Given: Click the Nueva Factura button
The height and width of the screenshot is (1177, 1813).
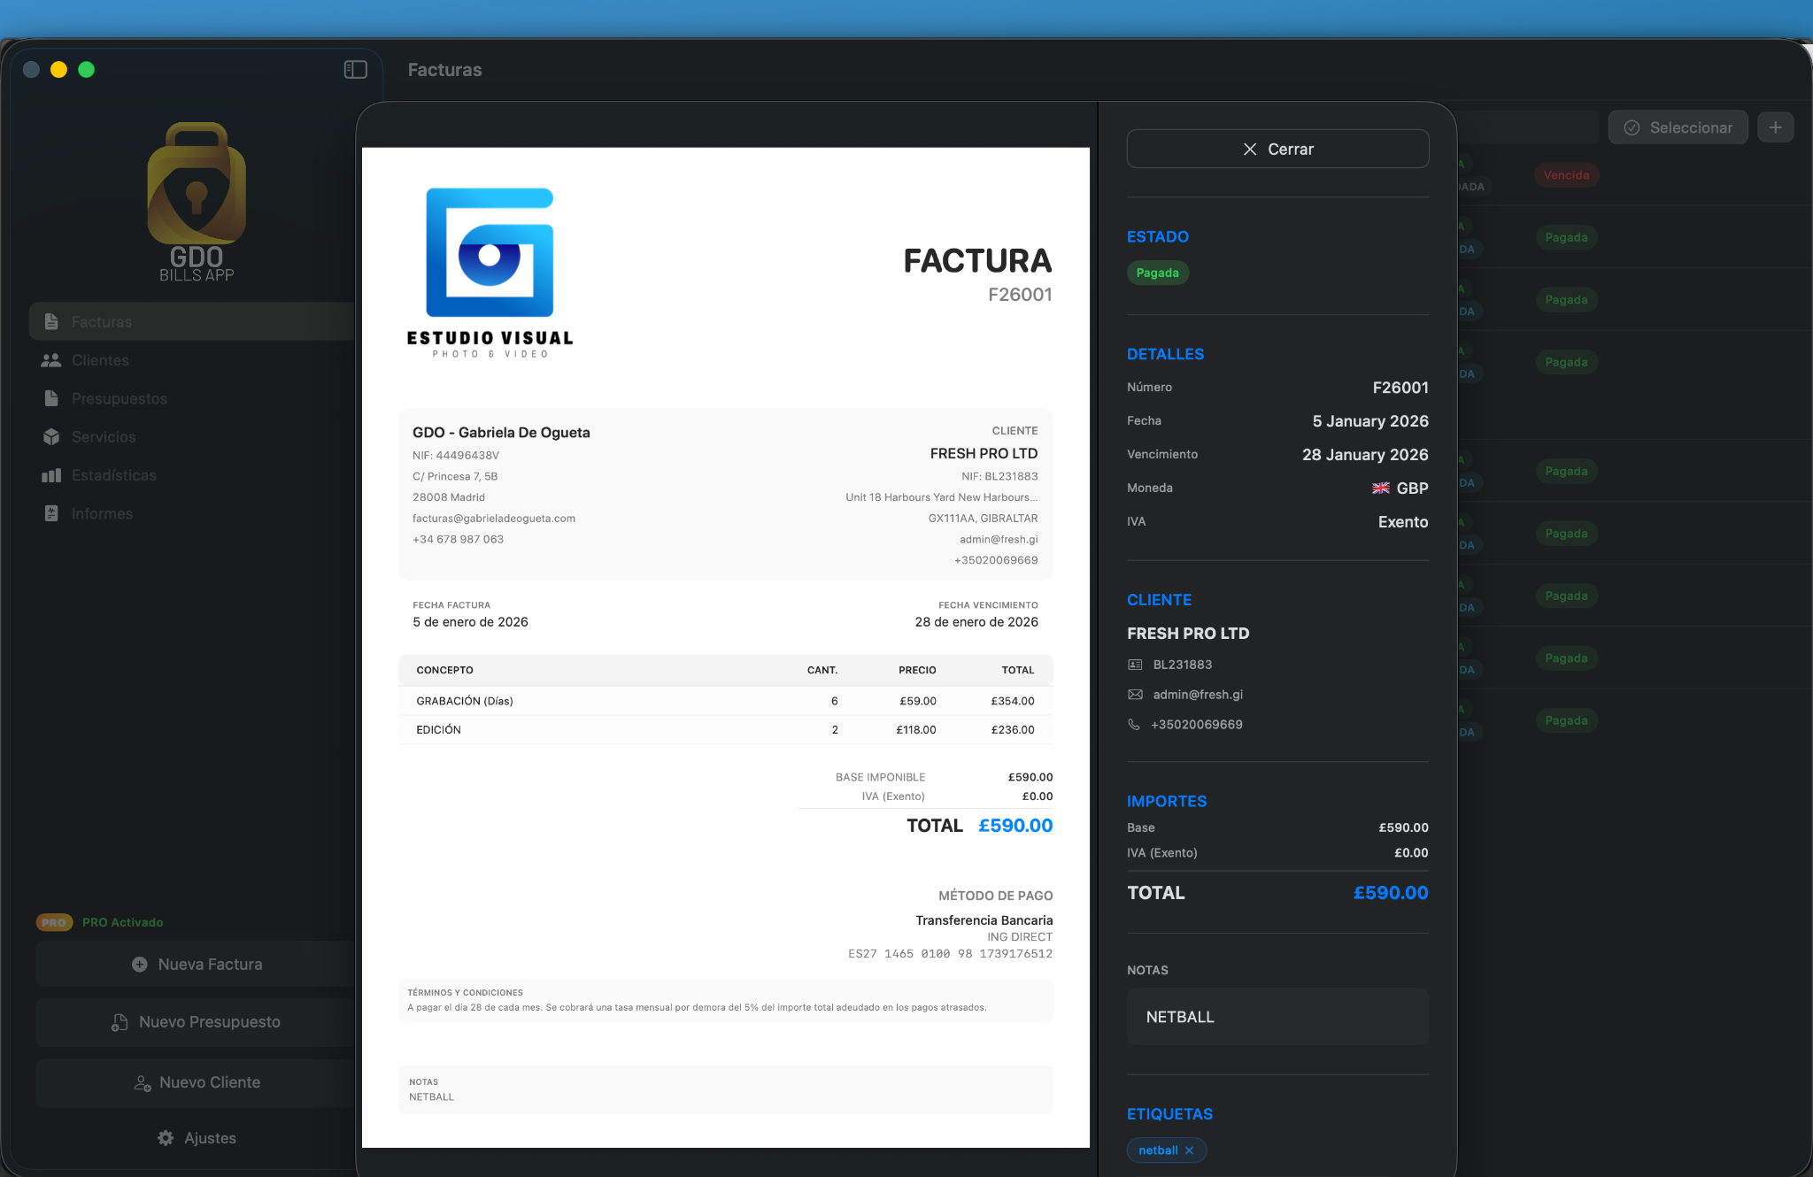Looking at the screenshot, I should pyautogui.click(x=196, y=965).
